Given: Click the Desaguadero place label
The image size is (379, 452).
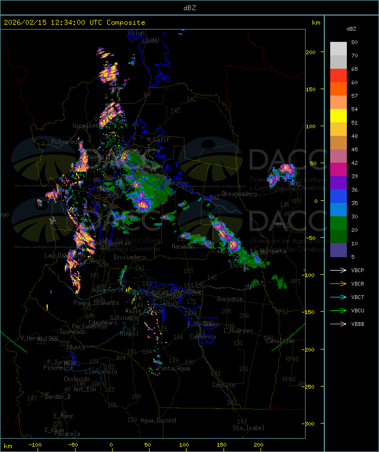Looking at the screenshot, I should pos(239,194).
